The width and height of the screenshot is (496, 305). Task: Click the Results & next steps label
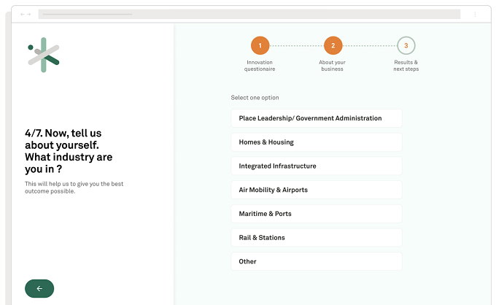406,66
